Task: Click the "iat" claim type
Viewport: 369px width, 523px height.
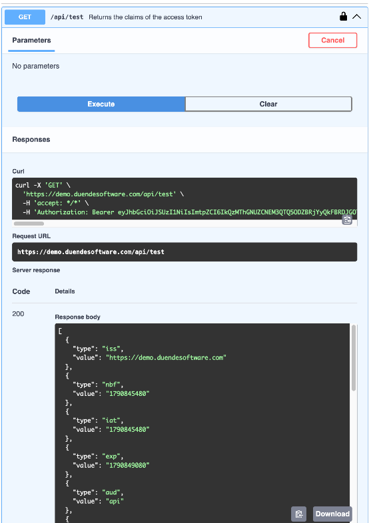Action: (x=113, y=421)
